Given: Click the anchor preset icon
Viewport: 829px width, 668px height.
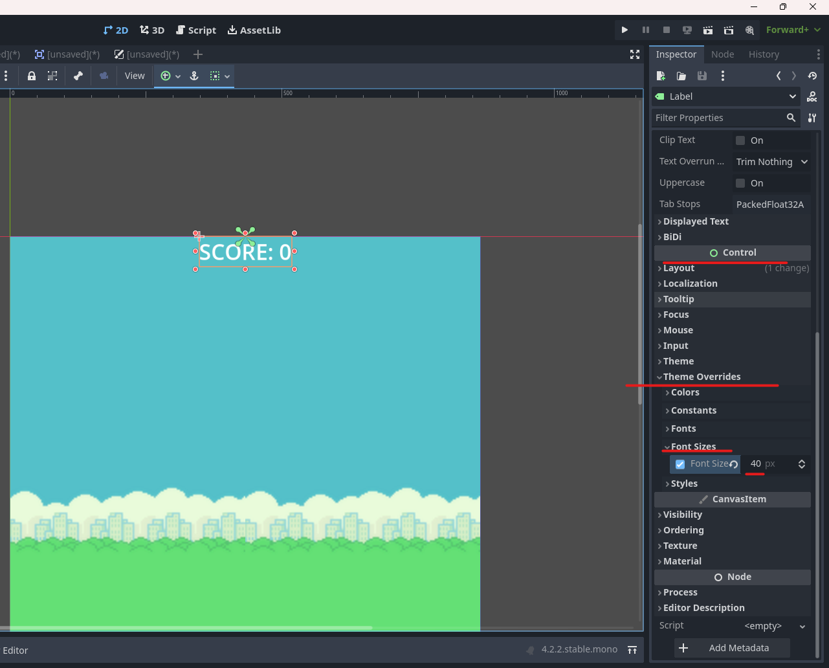Looking at the screenshot, I should (193, 76).
